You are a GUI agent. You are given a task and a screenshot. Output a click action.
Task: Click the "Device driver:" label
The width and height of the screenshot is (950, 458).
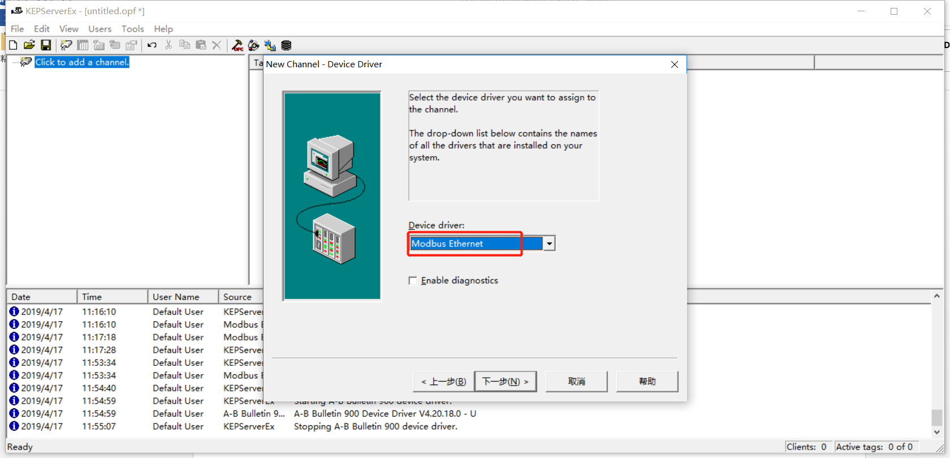click(x=437, y=225)
